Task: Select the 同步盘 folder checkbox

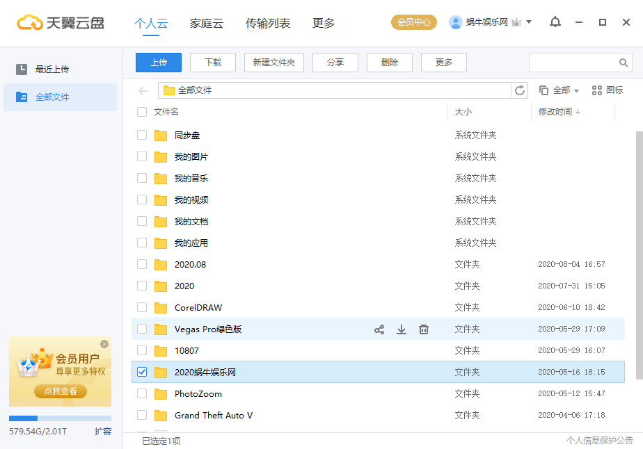Action: 142,135
